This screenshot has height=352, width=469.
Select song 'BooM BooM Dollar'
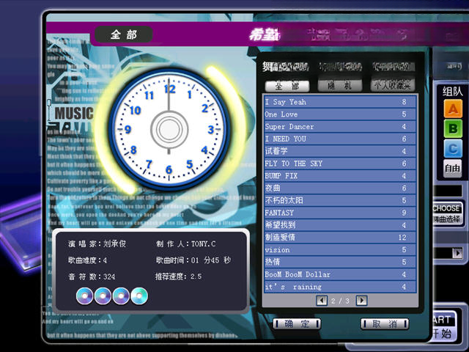[x=340, y=274]
